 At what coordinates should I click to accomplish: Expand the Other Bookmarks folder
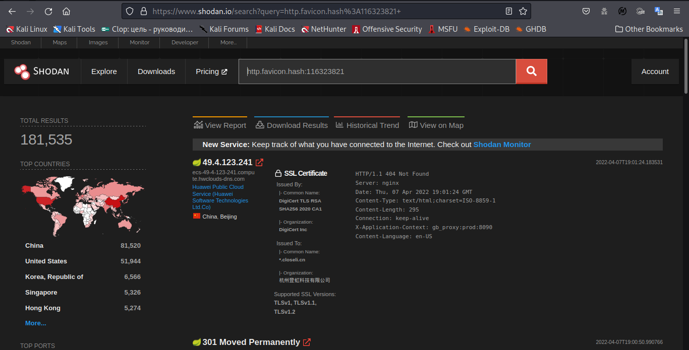[x=649, y=29]
